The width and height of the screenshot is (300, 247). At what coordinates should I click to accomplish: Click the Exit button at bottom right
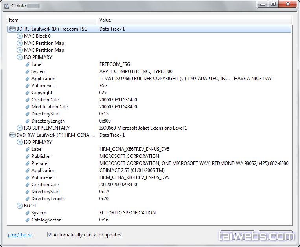pyautogui.click(x=275, y=235)
